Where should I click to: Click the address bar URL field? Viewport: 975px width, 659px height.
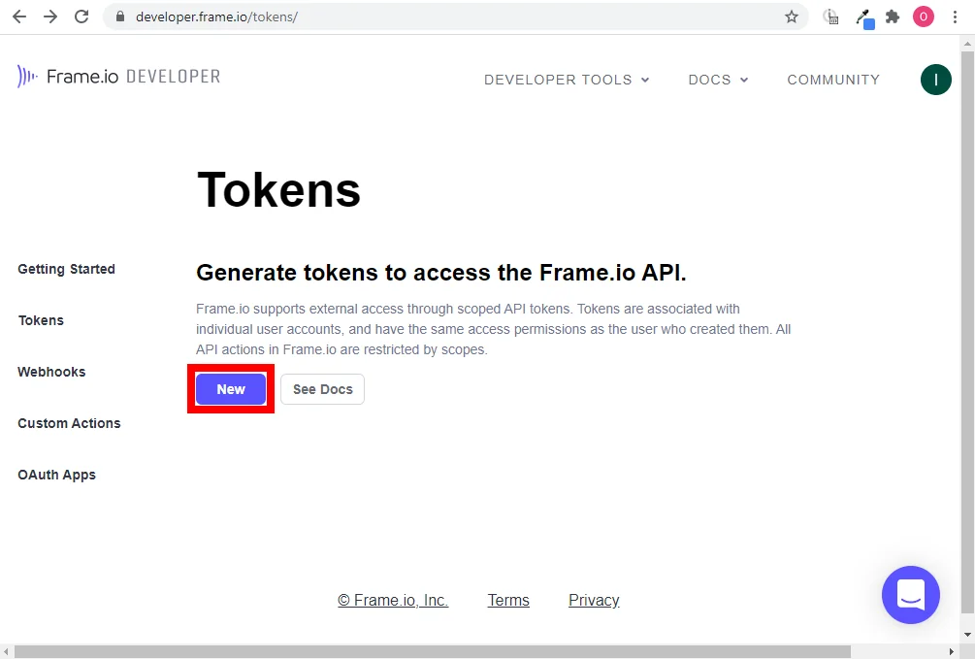tap(454, 16)
